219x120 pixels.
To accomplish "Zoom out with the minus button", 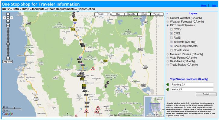I will 8,58.
